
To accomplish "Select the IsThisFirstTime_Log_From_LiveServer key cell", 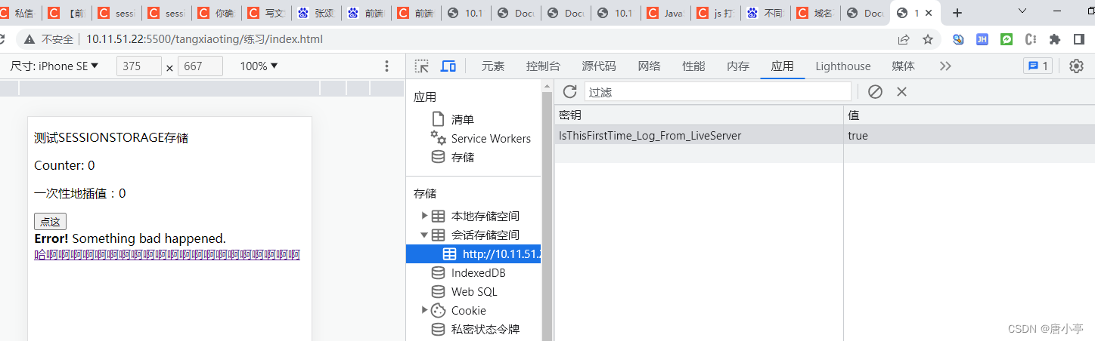I will [x=699, y=136].
